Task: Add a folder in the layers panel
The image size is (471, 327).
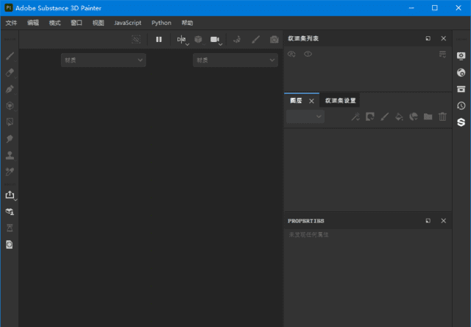Action: click(428, 116)
